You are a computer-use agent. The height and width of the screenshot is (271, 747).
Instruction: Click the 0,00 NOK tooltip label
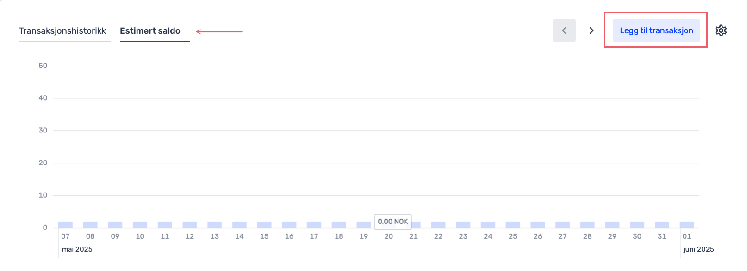point(392,222)
